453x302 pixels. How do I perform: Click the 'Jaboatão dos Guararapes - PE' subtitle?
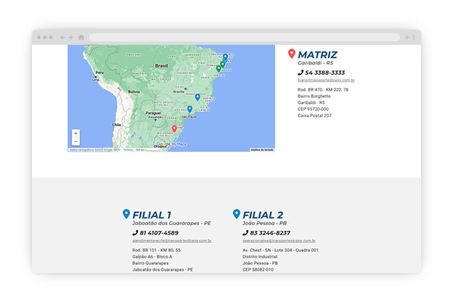click(x=171, y=224)
